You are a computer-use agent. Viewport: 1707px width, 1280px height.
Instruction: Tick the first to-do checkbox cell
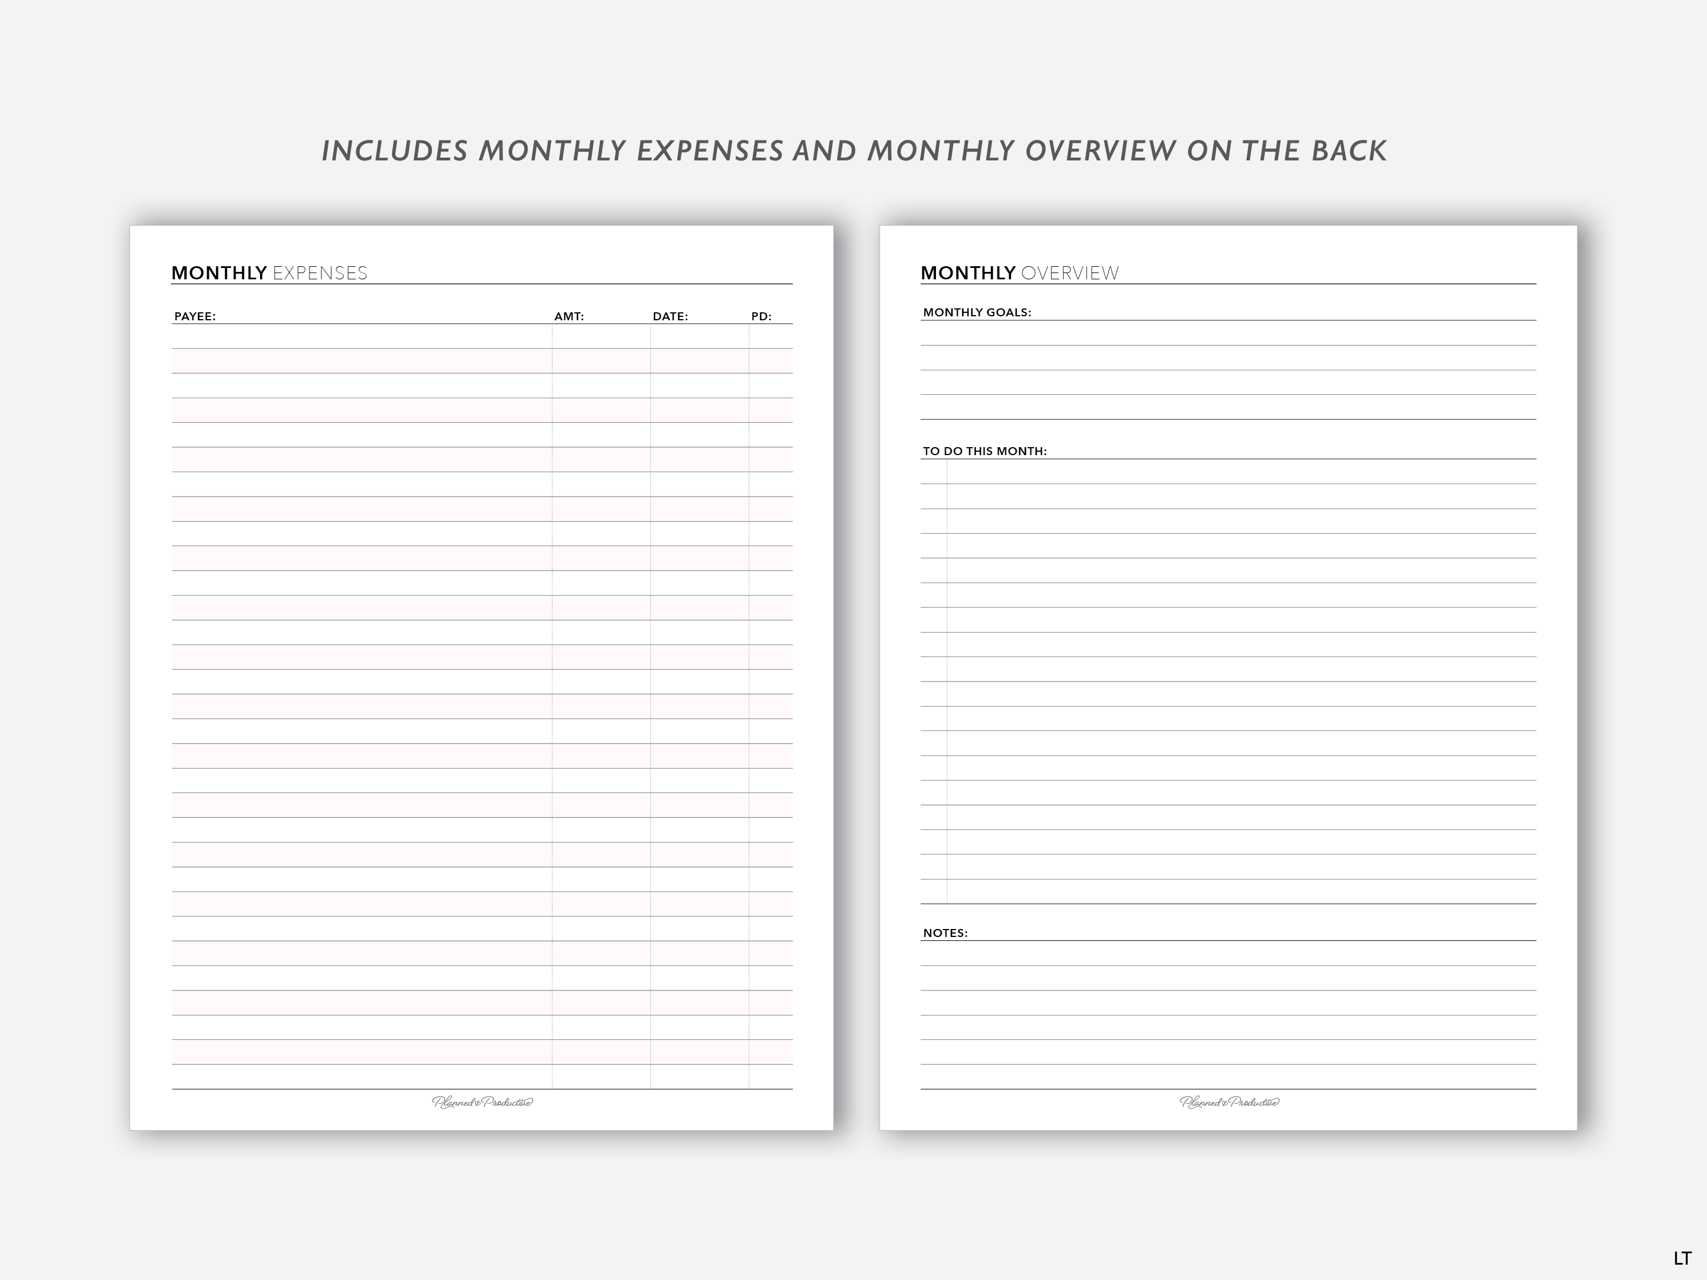[x=934, y=472]
